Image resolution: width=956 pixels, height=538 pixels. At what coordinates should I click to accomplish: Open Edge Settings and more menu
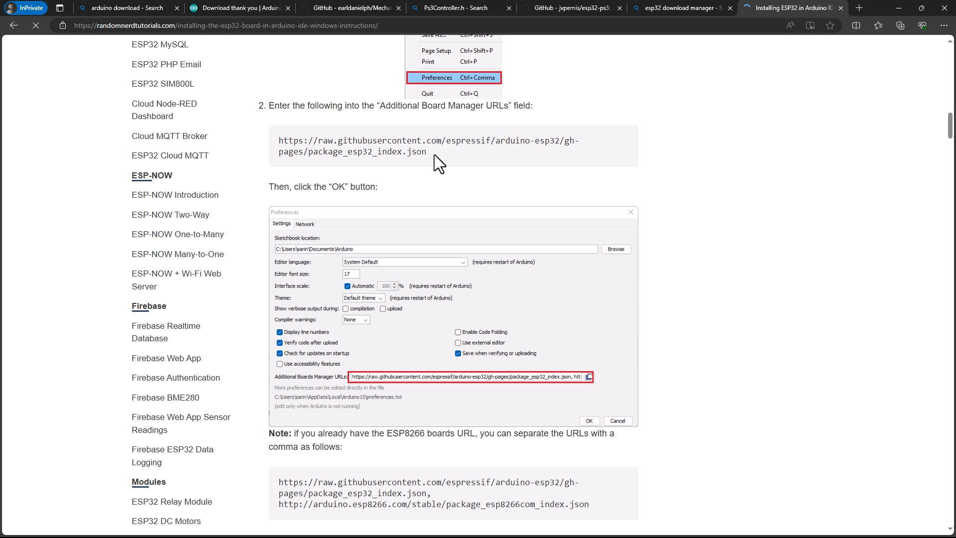tap(944, 25)
